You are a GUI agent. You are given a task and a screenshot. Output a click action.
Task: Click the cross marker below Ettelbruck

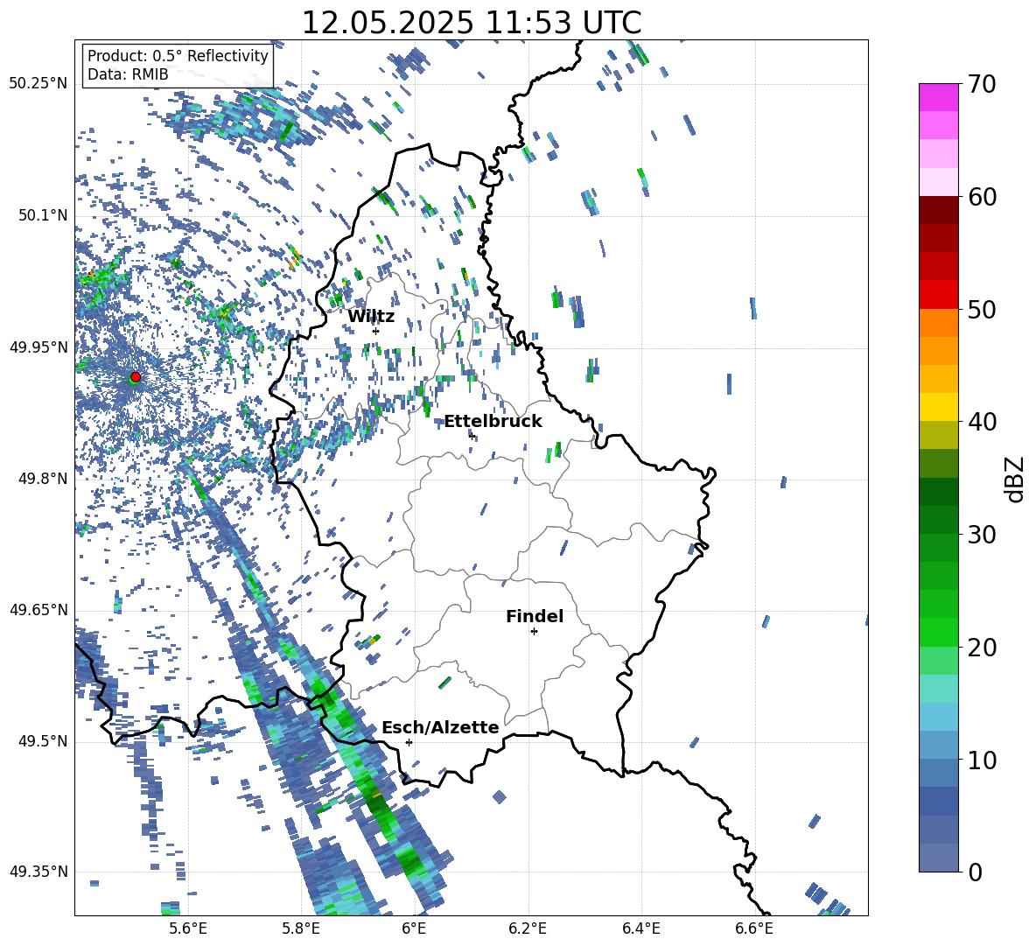472,436
